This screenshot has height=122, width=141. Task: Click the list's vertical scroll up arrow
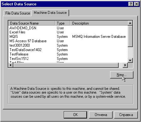click(x=130, y=23)
